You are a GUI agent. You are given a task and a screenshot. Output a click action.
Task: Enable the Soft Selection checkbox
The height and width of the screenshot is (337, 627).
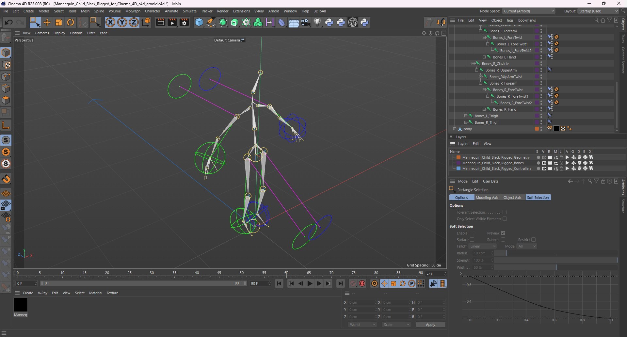point(472,233)
